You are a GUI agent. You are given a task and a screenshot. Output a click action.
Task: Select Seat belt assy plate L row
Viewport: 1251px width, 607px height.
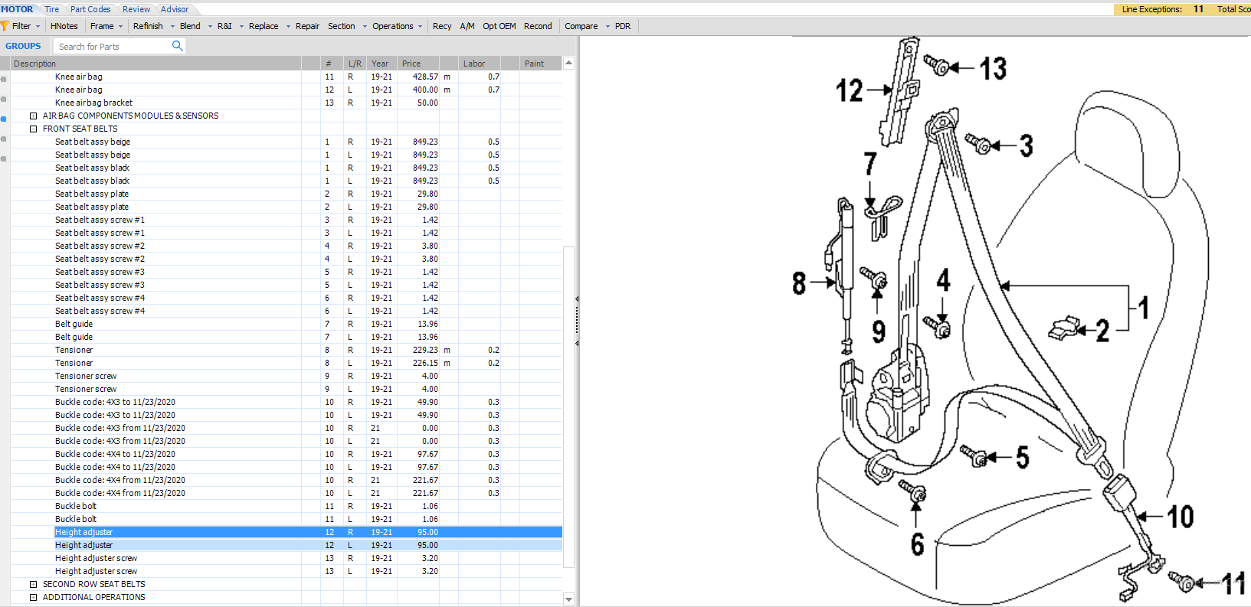[x=287, y=207]
